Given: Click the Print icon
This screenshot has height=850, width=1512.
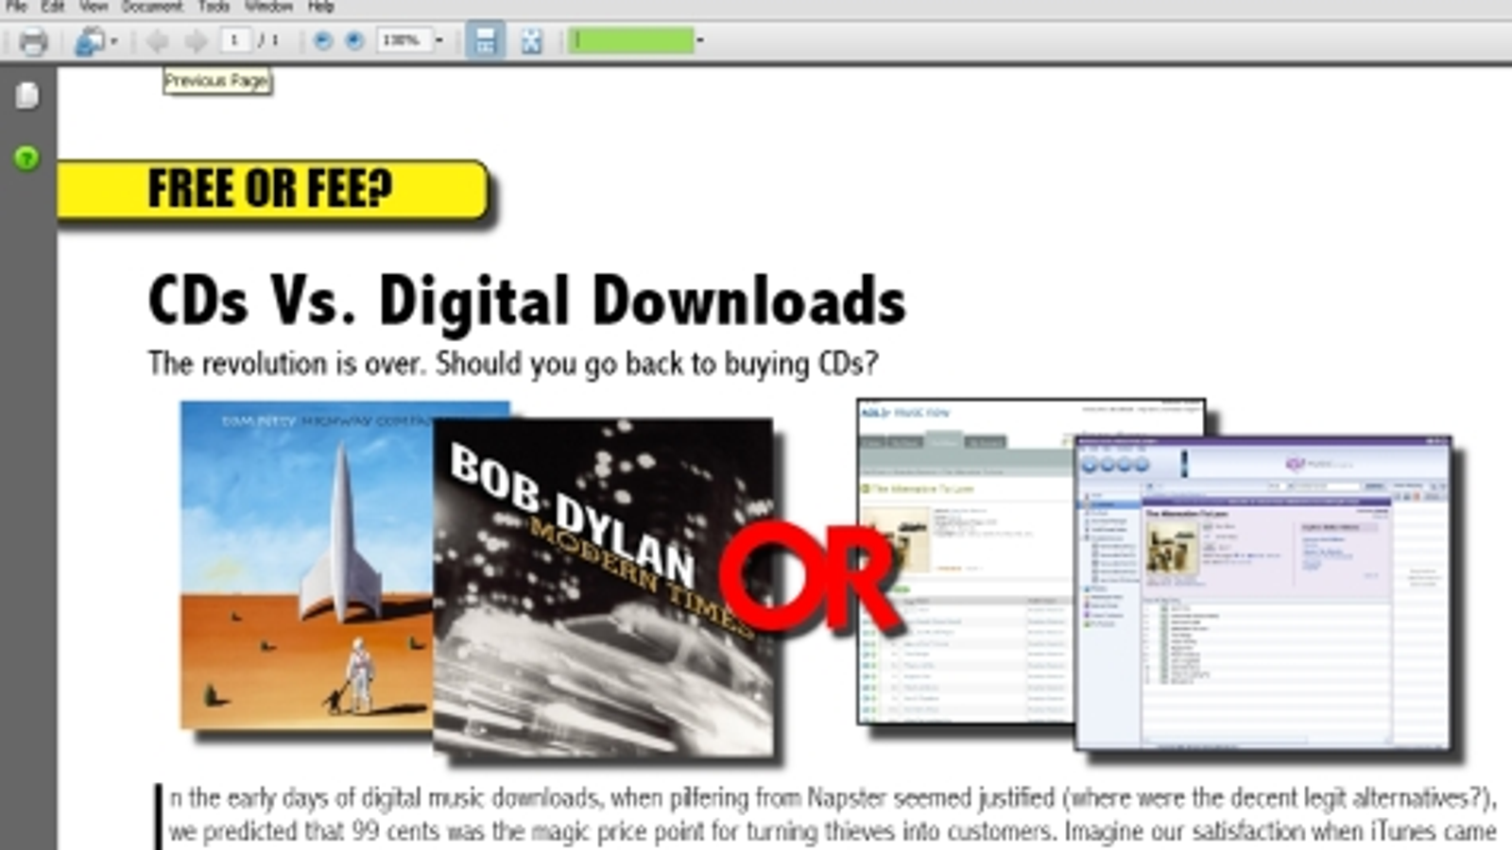Looking at the screenshot, I should [x=33, y=42].
